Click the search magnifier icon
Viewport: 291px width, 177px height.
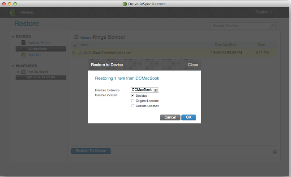point(272,26)
